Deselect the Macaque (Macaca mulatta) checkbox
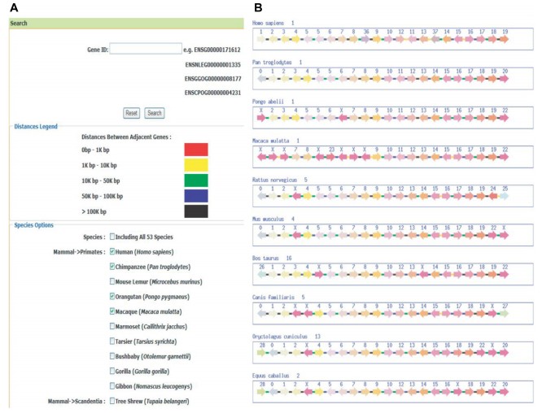The width and height of the screenshot is (551, 413). 112,311
